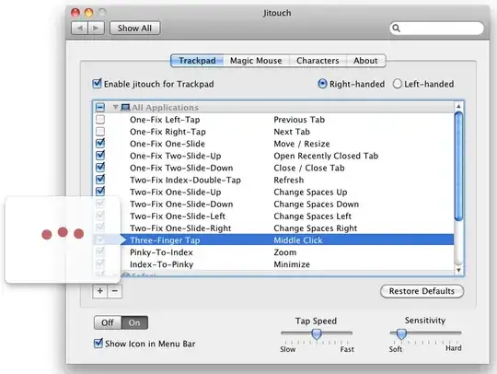
Task: Enable the One-Fix Left-Tap checkbox
Action: (x=100, y=119)
